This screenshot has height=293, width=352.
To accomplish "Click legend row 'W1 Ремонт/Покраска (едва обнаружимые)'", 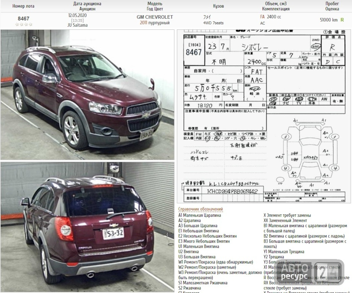I will pyautogui.click(x=216, y=262).
